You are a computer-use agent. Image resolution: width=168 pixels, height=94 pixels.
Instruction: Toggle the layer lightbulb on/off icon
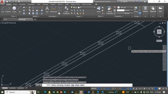coord(72,8)
